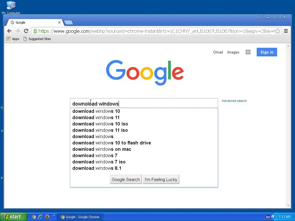Click I'm Feeling Lucky button
Screen dimensions: 295x221
[161, 180]
